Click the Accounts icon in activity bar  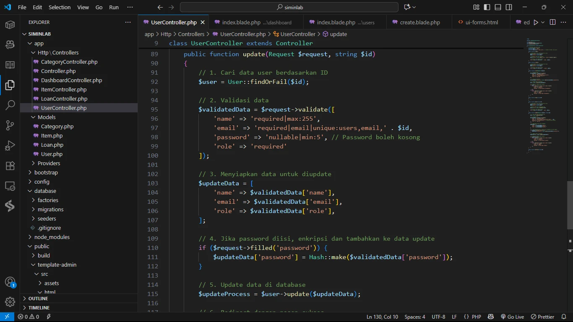click(x=10, y=282)
